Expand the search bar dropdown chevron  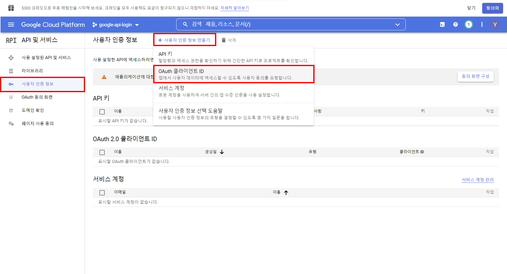click(397, 25)
